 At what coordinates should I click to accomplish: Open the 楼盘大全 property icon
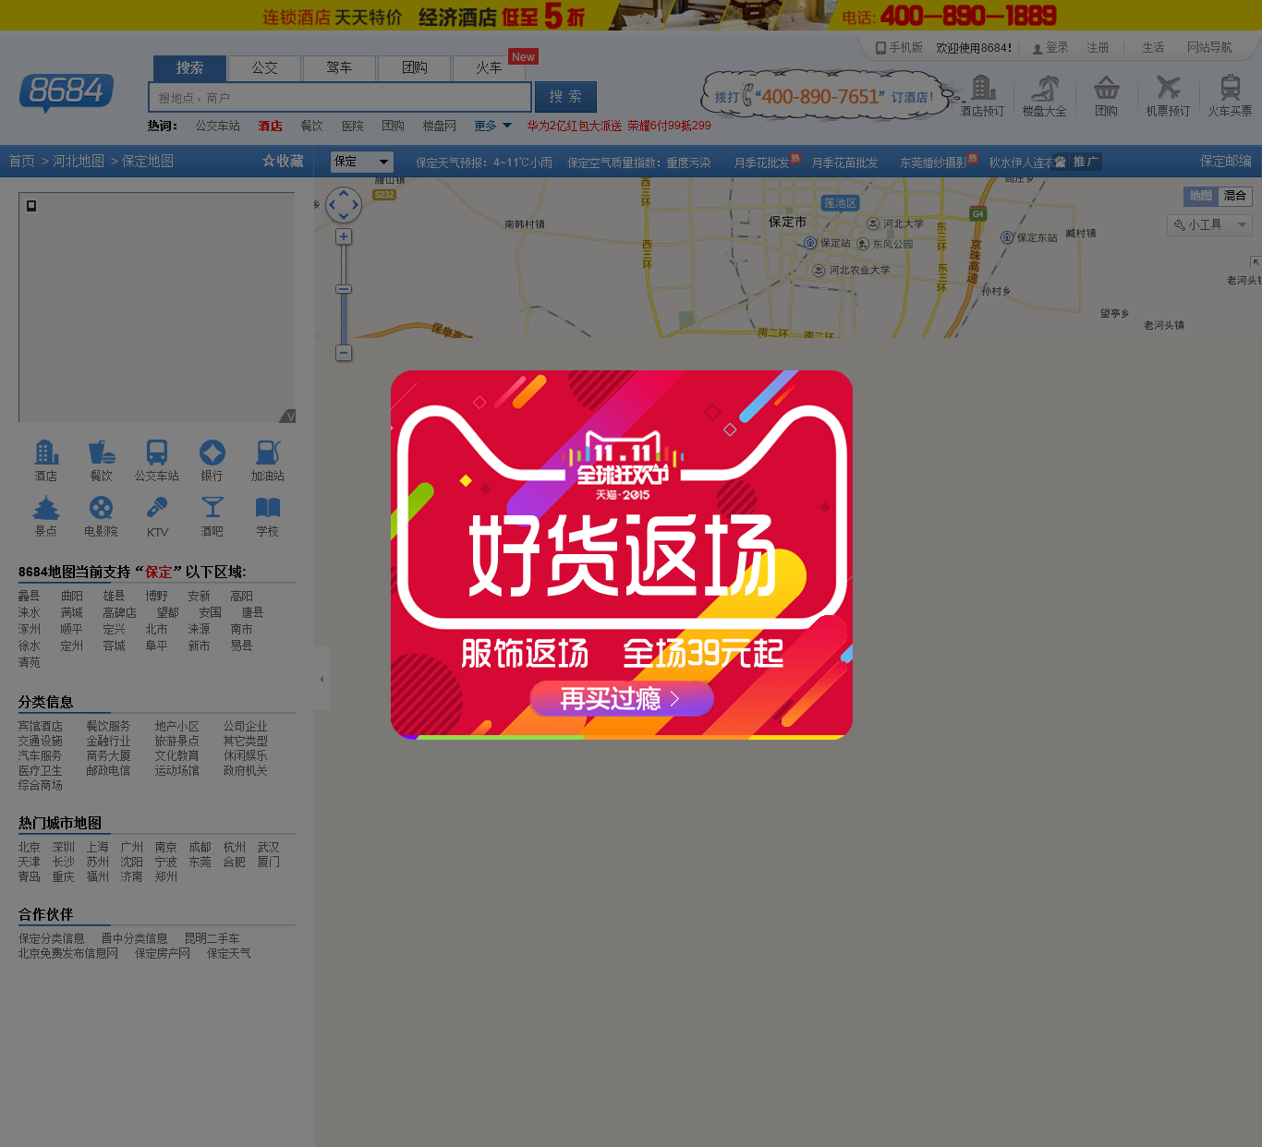pos(1045,96)
